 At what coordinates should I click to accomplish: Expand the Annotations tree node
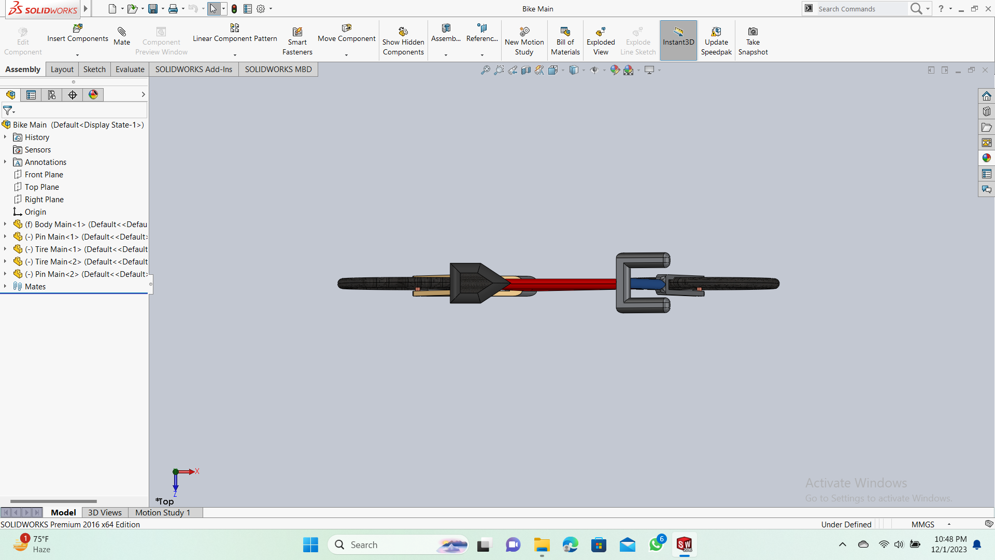pyautogui.click(x=5, y=162)
